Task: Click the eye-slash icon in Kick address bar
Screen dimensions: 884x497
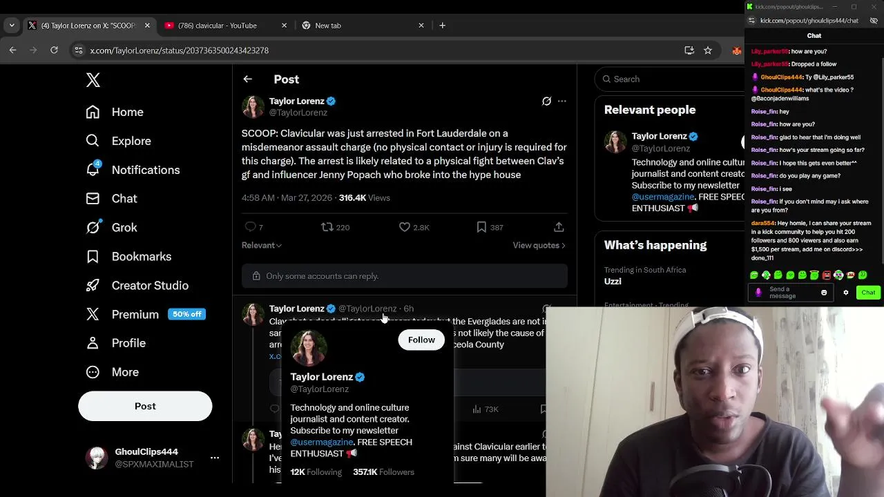Action: (874, 21)
